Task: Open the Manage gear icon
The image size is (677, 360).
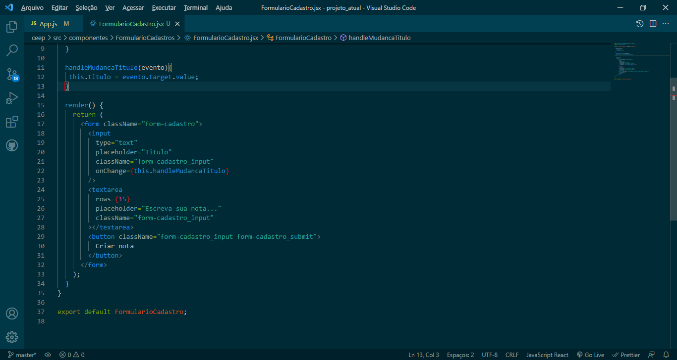Action: [12, 337]
